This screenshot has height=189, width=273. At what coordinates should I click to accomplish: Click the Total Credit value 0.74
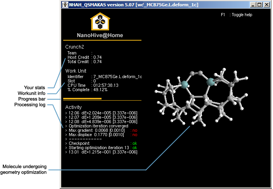click(97, 62)
